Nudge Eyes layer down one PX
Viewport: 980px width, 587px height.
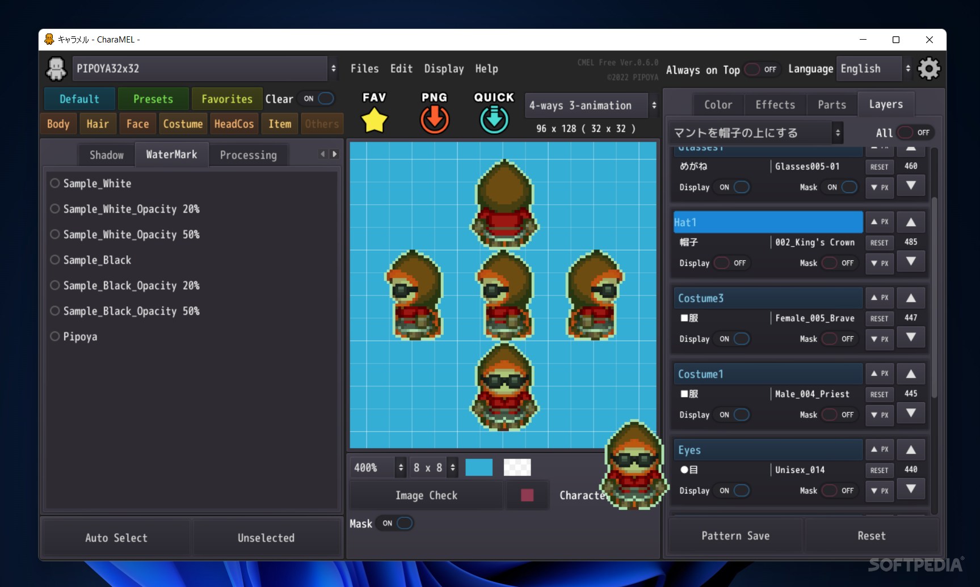click(x=880, y=491)
